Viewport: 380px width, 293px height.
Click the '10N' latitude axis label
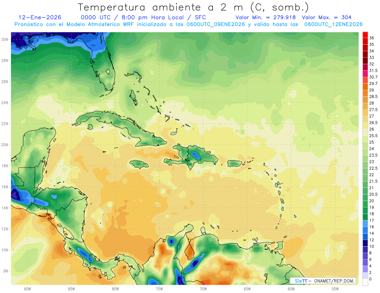pos(5,250)
